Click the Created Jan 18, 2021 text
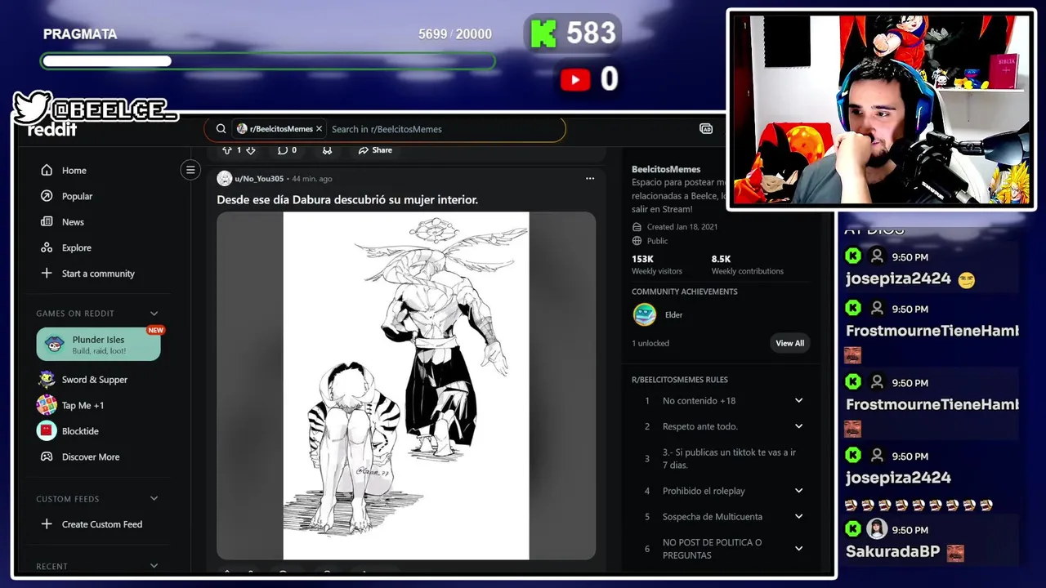Screen dimensions: 1046x588 click(x=682, y=227)
